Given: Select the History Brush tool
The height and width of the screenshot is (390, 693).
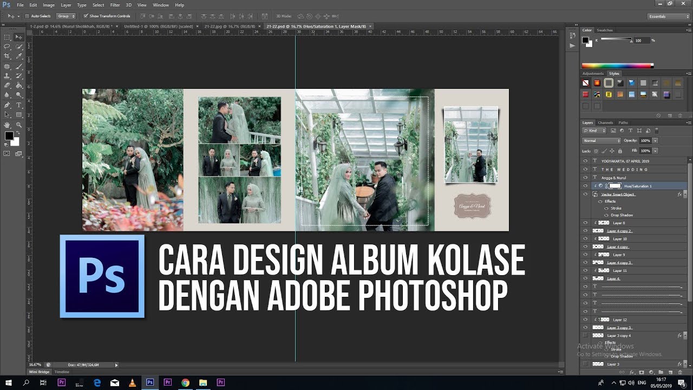Looking at the screenshot, I should (x=19, y=76).
